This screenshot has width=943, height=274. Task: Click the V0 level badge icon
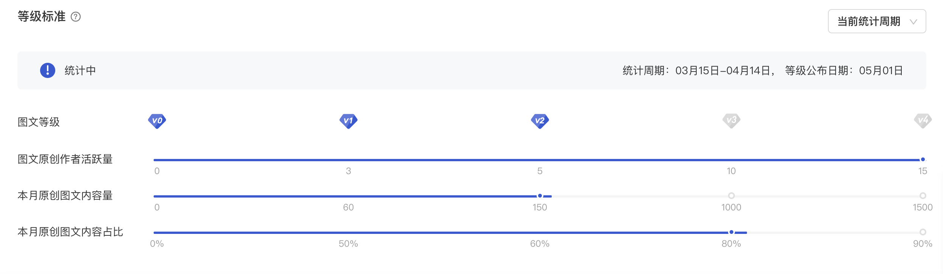(x=157, y=121)
